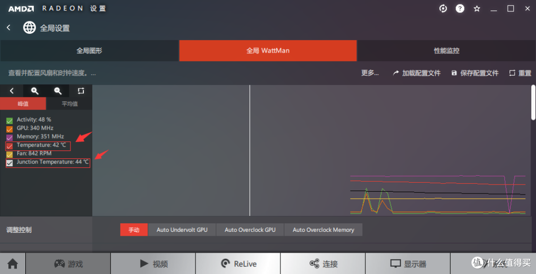
Task: Toggle the Activity graph checkbox
Action: pos(9,121)
